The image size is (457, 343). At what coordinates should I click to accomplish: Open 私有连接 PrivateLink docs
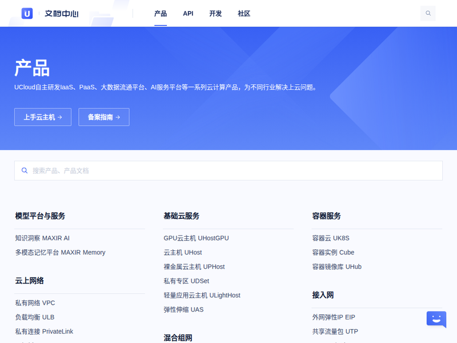44,332
